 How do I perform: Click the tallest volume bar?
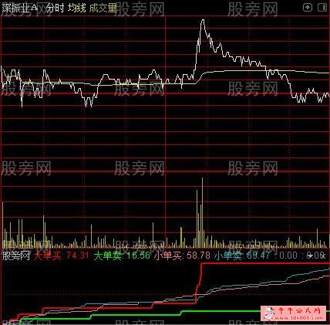(202, 212)
